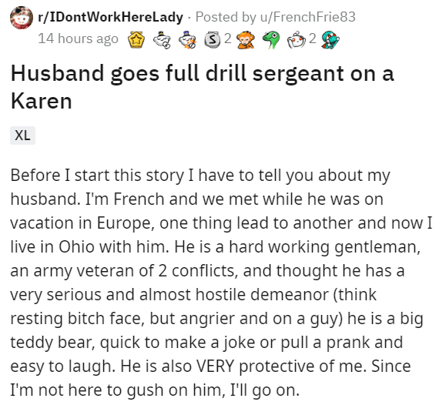Click the post body paragraph text
The image size is (439, 415).
(x=221, y=283)
